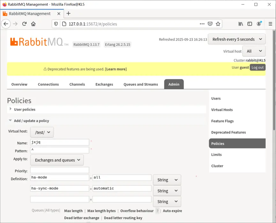Viewport: 276px width, 223px height.
Task: Switch to the Queues and Streams tab
Action: pyautogui.click(x=141, y=84)
